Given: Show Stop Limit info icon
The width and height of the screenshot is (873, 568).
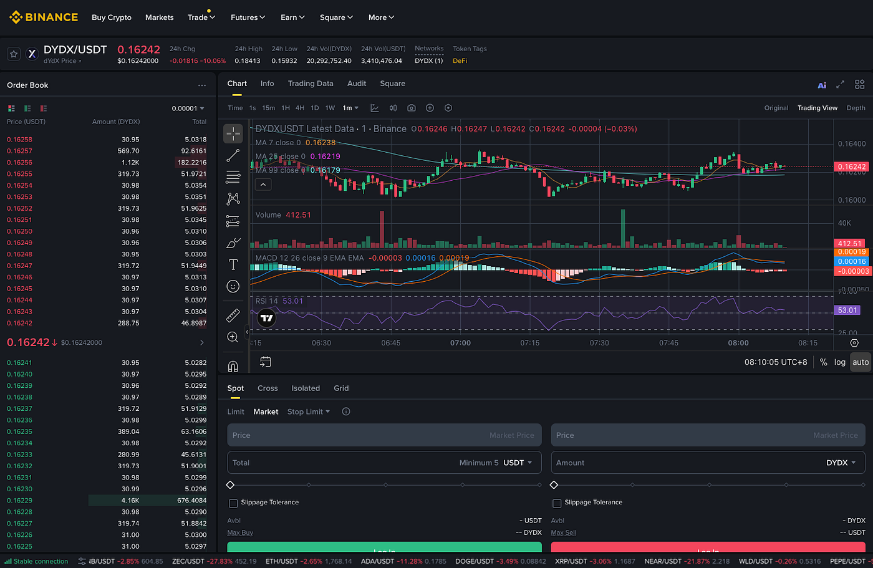Looking at the screenshot, I should click(346, 412).
